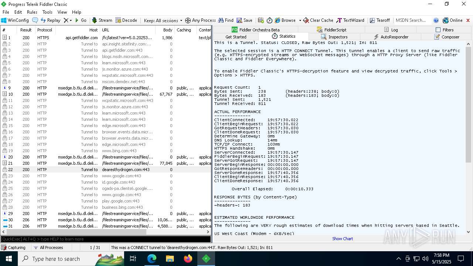473x266 pixels.
Task: Click the Show Chart link
Action: point(343,239)
